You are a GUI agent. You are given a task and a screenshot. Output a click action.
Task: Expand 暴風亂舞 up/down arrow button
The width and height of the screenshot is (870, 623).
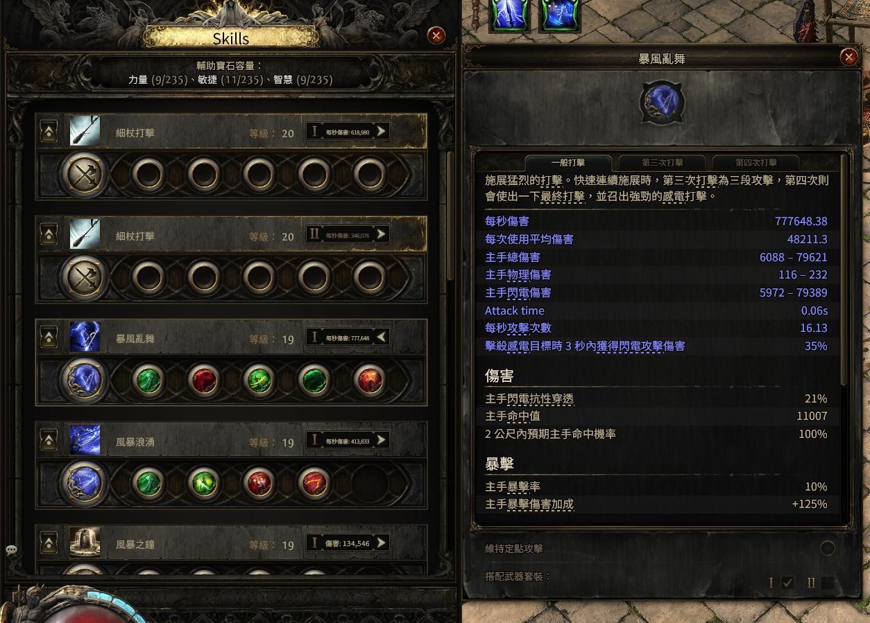tap(49, 337)
